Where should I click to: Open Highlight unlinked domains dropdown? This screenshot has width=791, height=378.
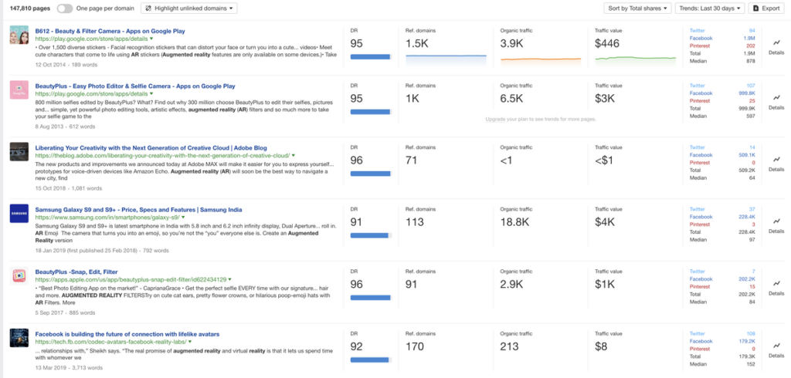tap(188, 8)
